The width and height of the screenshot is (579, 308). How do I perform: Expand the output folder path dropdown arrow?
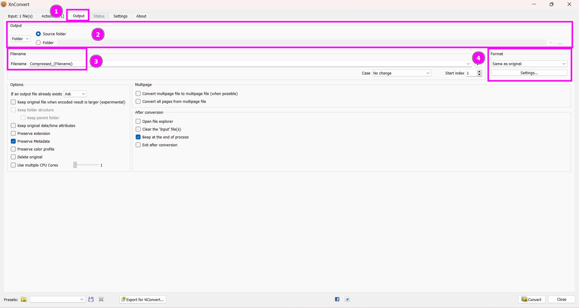(x=550, y=43)
